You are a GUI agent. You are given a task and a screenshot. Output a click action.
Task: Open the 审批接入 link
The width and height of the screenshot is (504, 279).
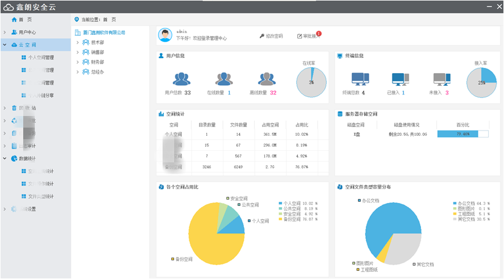(308, 36)
